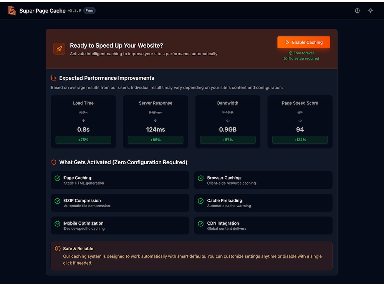Toggle the light/dark theme sun icon
Viewport: 384px width, 284px height.
pyautogui.click(x=371, y=11)
